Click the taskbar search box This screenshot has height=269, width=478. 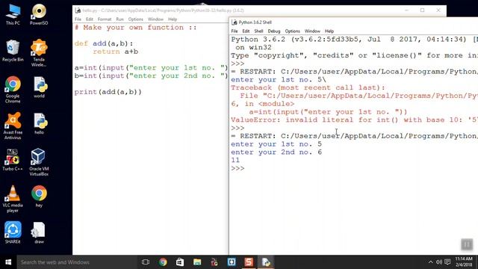76,262
